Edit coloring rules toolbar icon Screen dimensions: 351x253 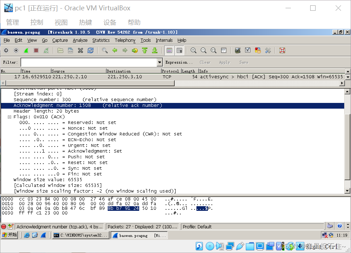click(258, 50)
